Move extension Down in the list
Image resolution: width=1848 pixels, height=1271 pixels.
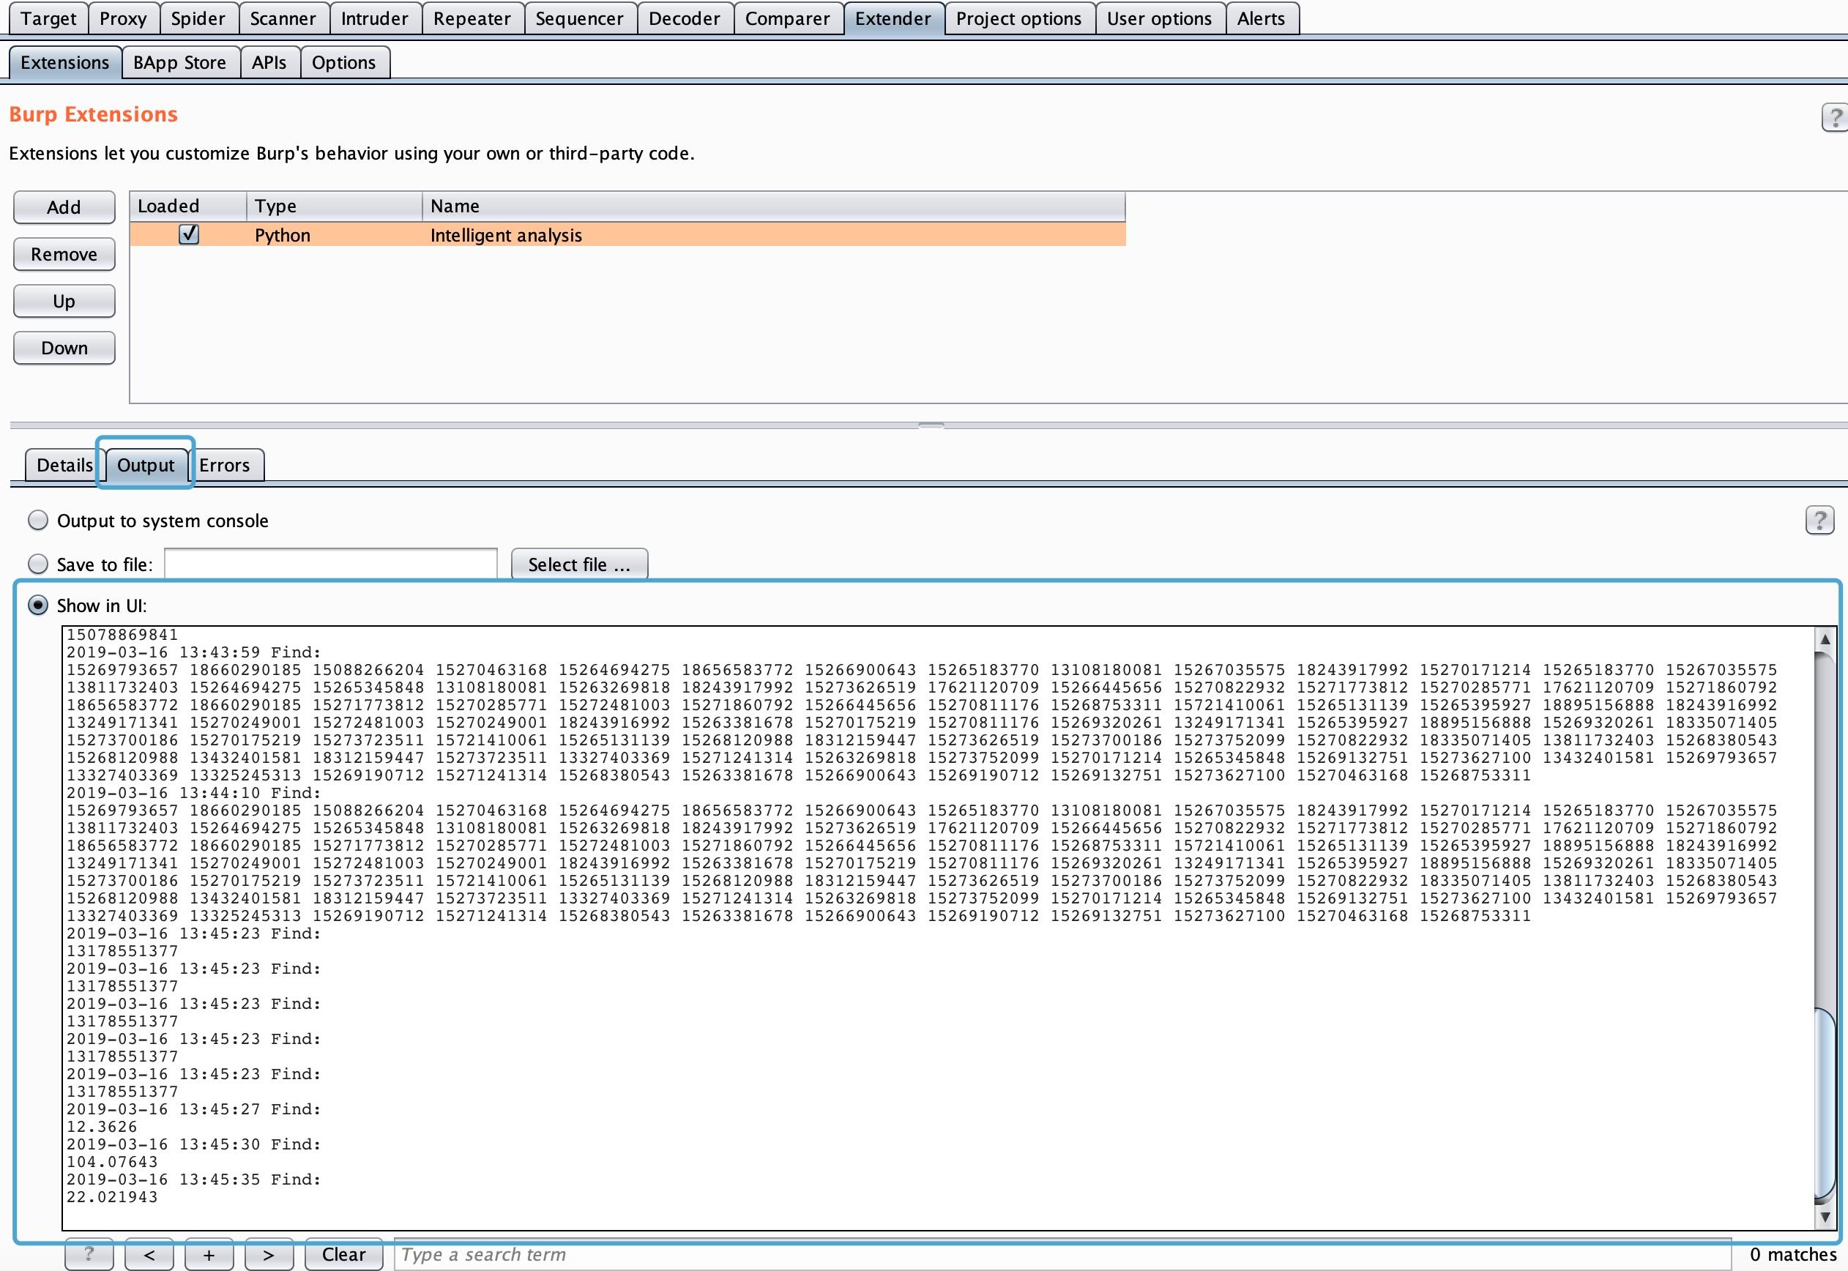64,348
